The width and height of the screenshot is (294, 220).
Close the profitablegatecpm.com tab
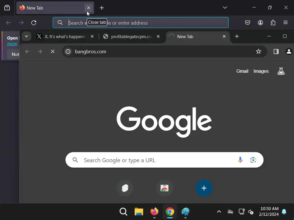tap(158, 36)
